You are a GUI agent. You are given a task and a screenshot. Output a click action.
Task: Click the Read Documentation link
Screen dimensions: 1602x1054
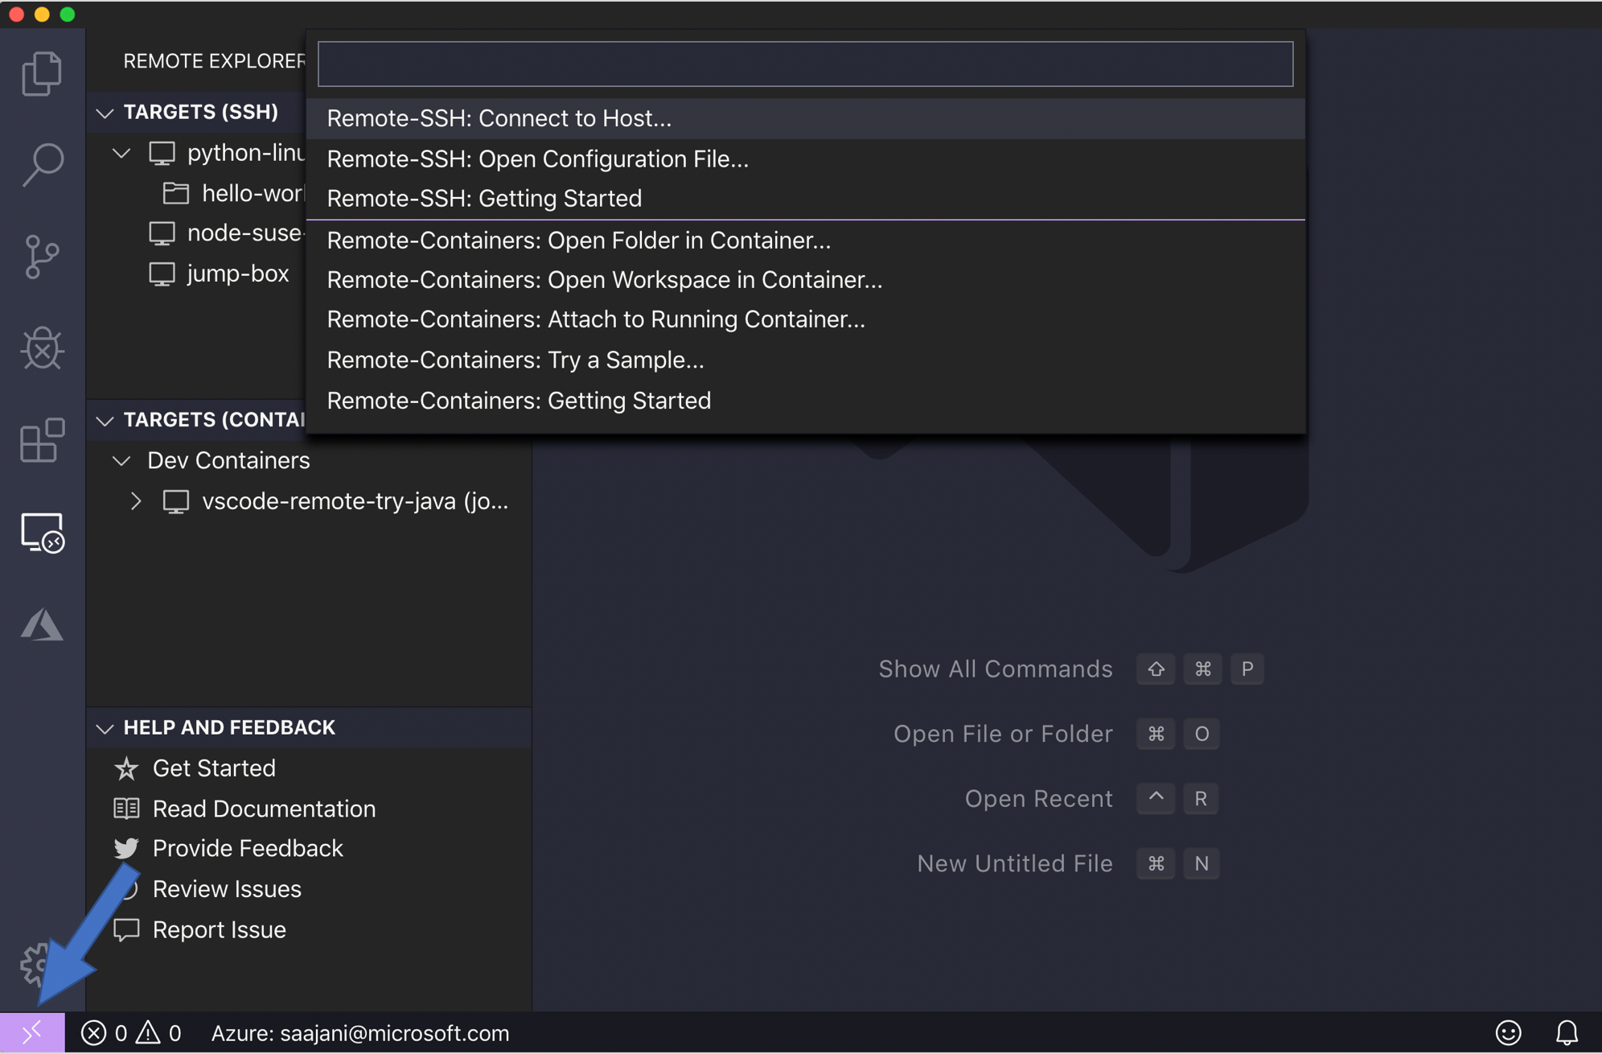(263, 808)
